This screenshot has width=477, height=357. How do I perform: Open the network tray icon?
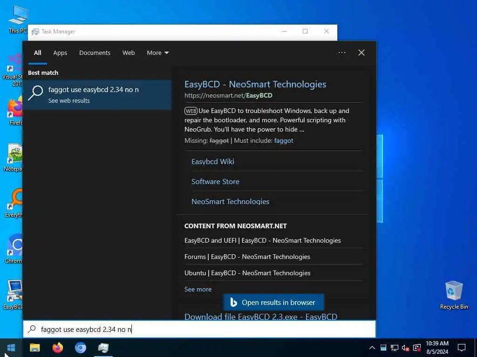(395, 348)
